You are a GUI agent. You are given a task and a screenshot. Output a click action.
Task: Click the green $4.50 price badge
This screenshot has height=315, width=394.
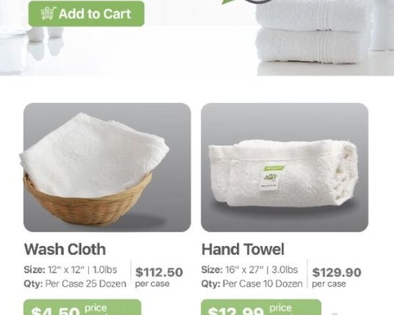[x=83, y=307]
